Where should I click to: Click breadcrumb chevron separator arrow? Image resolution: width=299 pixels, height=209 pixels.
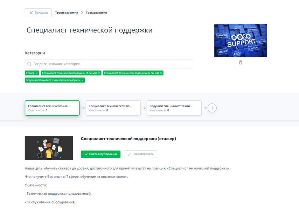coord(82,13)
